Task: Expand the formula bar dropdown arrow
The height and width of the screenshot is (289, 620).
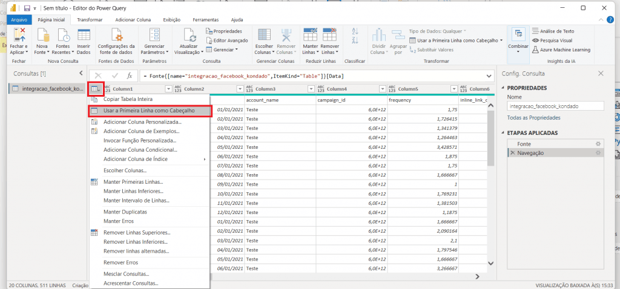Action: tap(489, 76)
